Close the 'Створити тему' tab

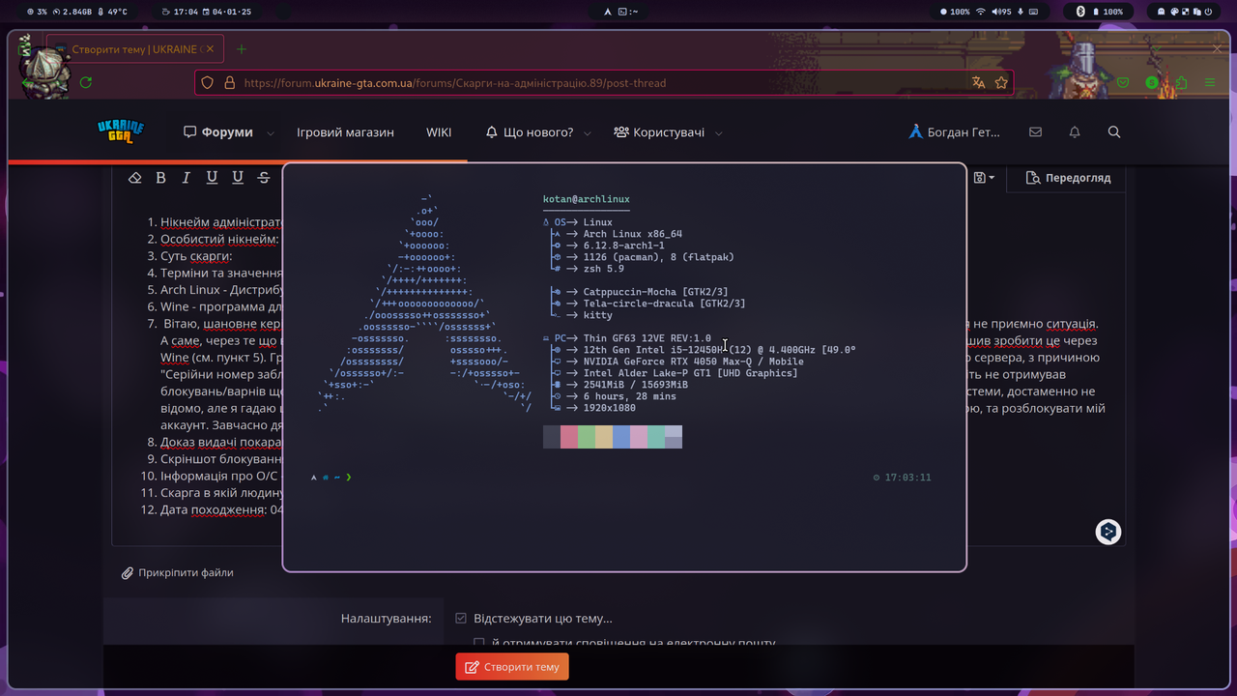[210, 49]
